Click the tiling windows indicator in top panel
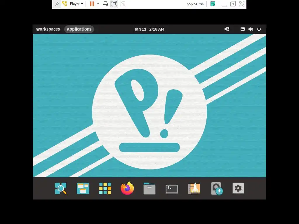The height and width of the screenshot is (224, 299). click(227, 29)
